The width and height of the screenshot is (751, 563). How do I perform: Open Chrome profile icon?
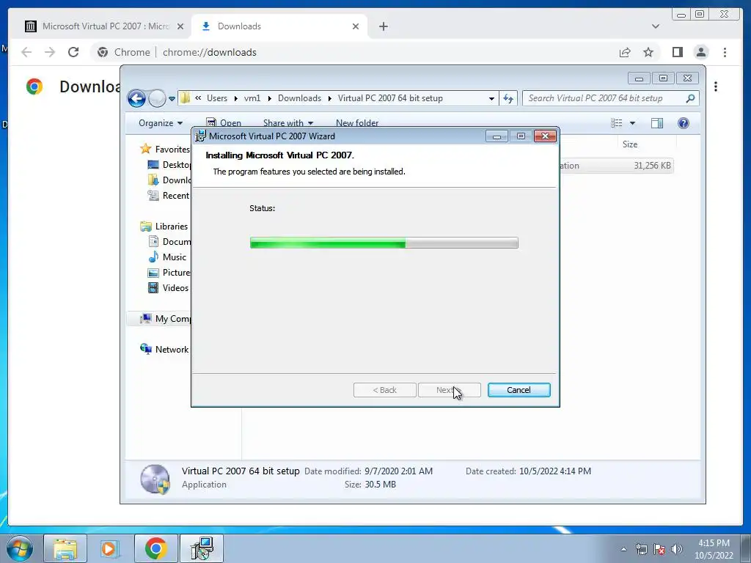pos(701,52)
